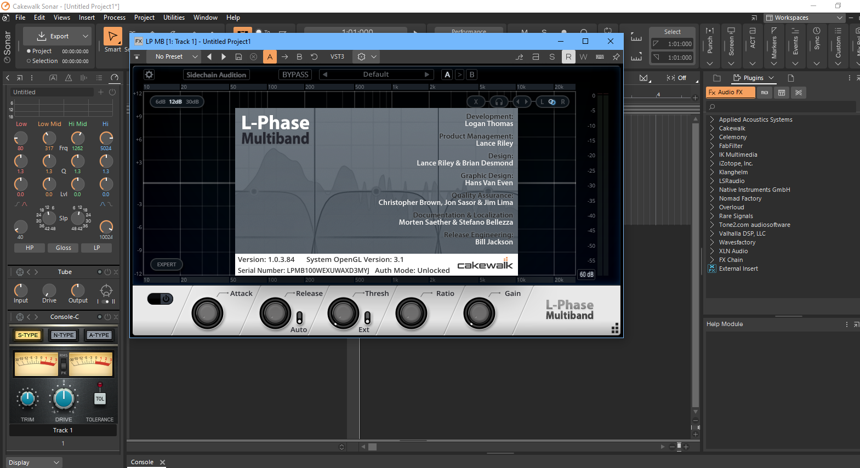
Task: Toggle L-Phase Multiband power switch
Action: [160, 299]
